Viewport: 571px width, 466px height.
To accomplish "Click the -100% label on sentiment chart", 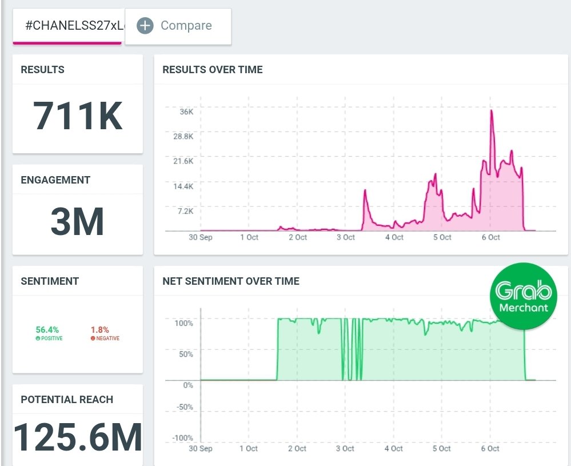I will click(x=183, y=438).
